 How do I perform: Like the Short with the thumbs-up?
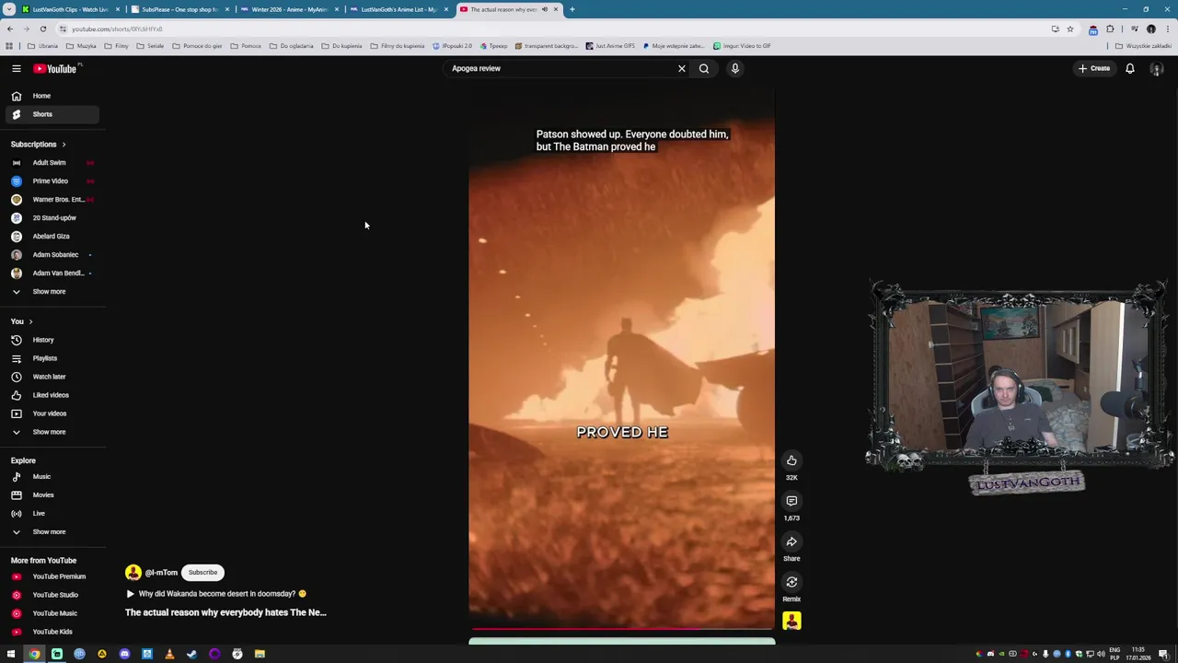click(791, 460)
